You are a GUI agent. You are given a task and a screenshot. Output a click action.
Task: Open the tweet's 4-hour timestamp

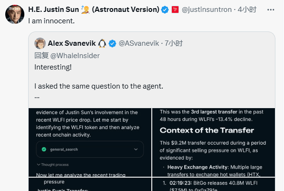coord(247,10)
